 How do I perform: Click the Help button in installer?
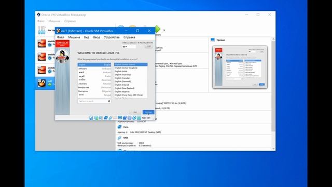point(149,46)
